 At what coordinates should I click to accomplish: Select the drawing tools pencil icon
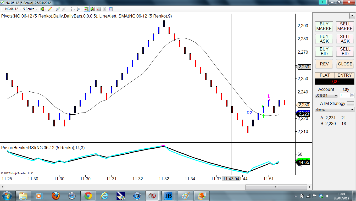point(50,9)
